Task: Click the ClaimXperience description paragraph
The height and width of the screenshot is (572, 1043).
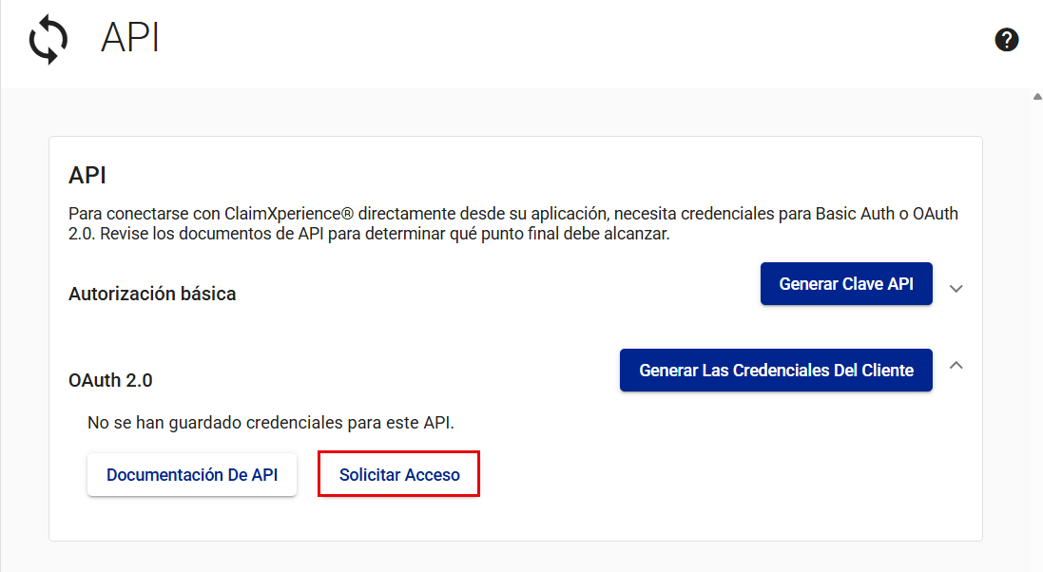Action: tap(512, 223)
